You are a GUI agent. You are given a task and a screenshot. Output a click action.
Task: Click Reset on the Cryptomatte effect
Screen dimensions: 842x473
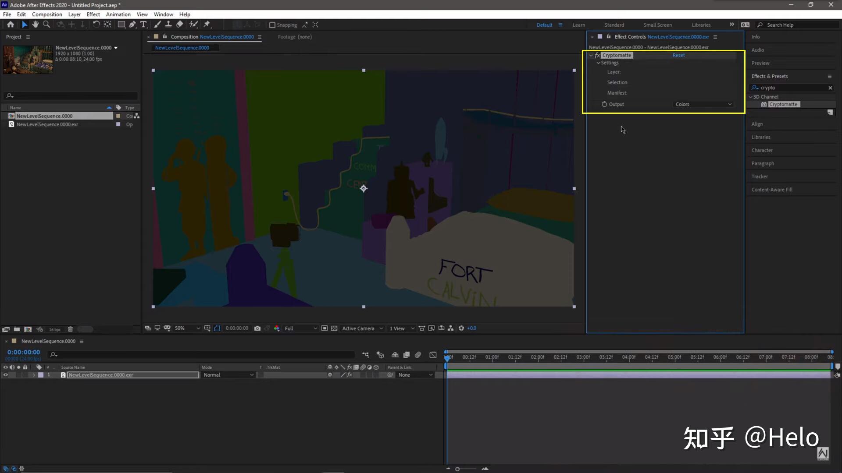click(x=678, y=55)
